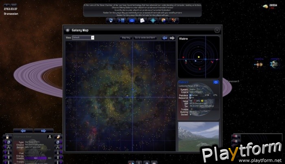
Task: Cycle to next ship icon, third right button
Action: click(58, 152)
